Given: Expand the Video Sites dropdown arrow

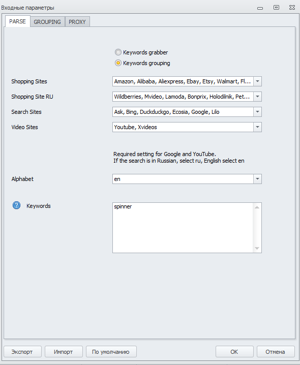Looking at the screenshot, I should point(257,127).
